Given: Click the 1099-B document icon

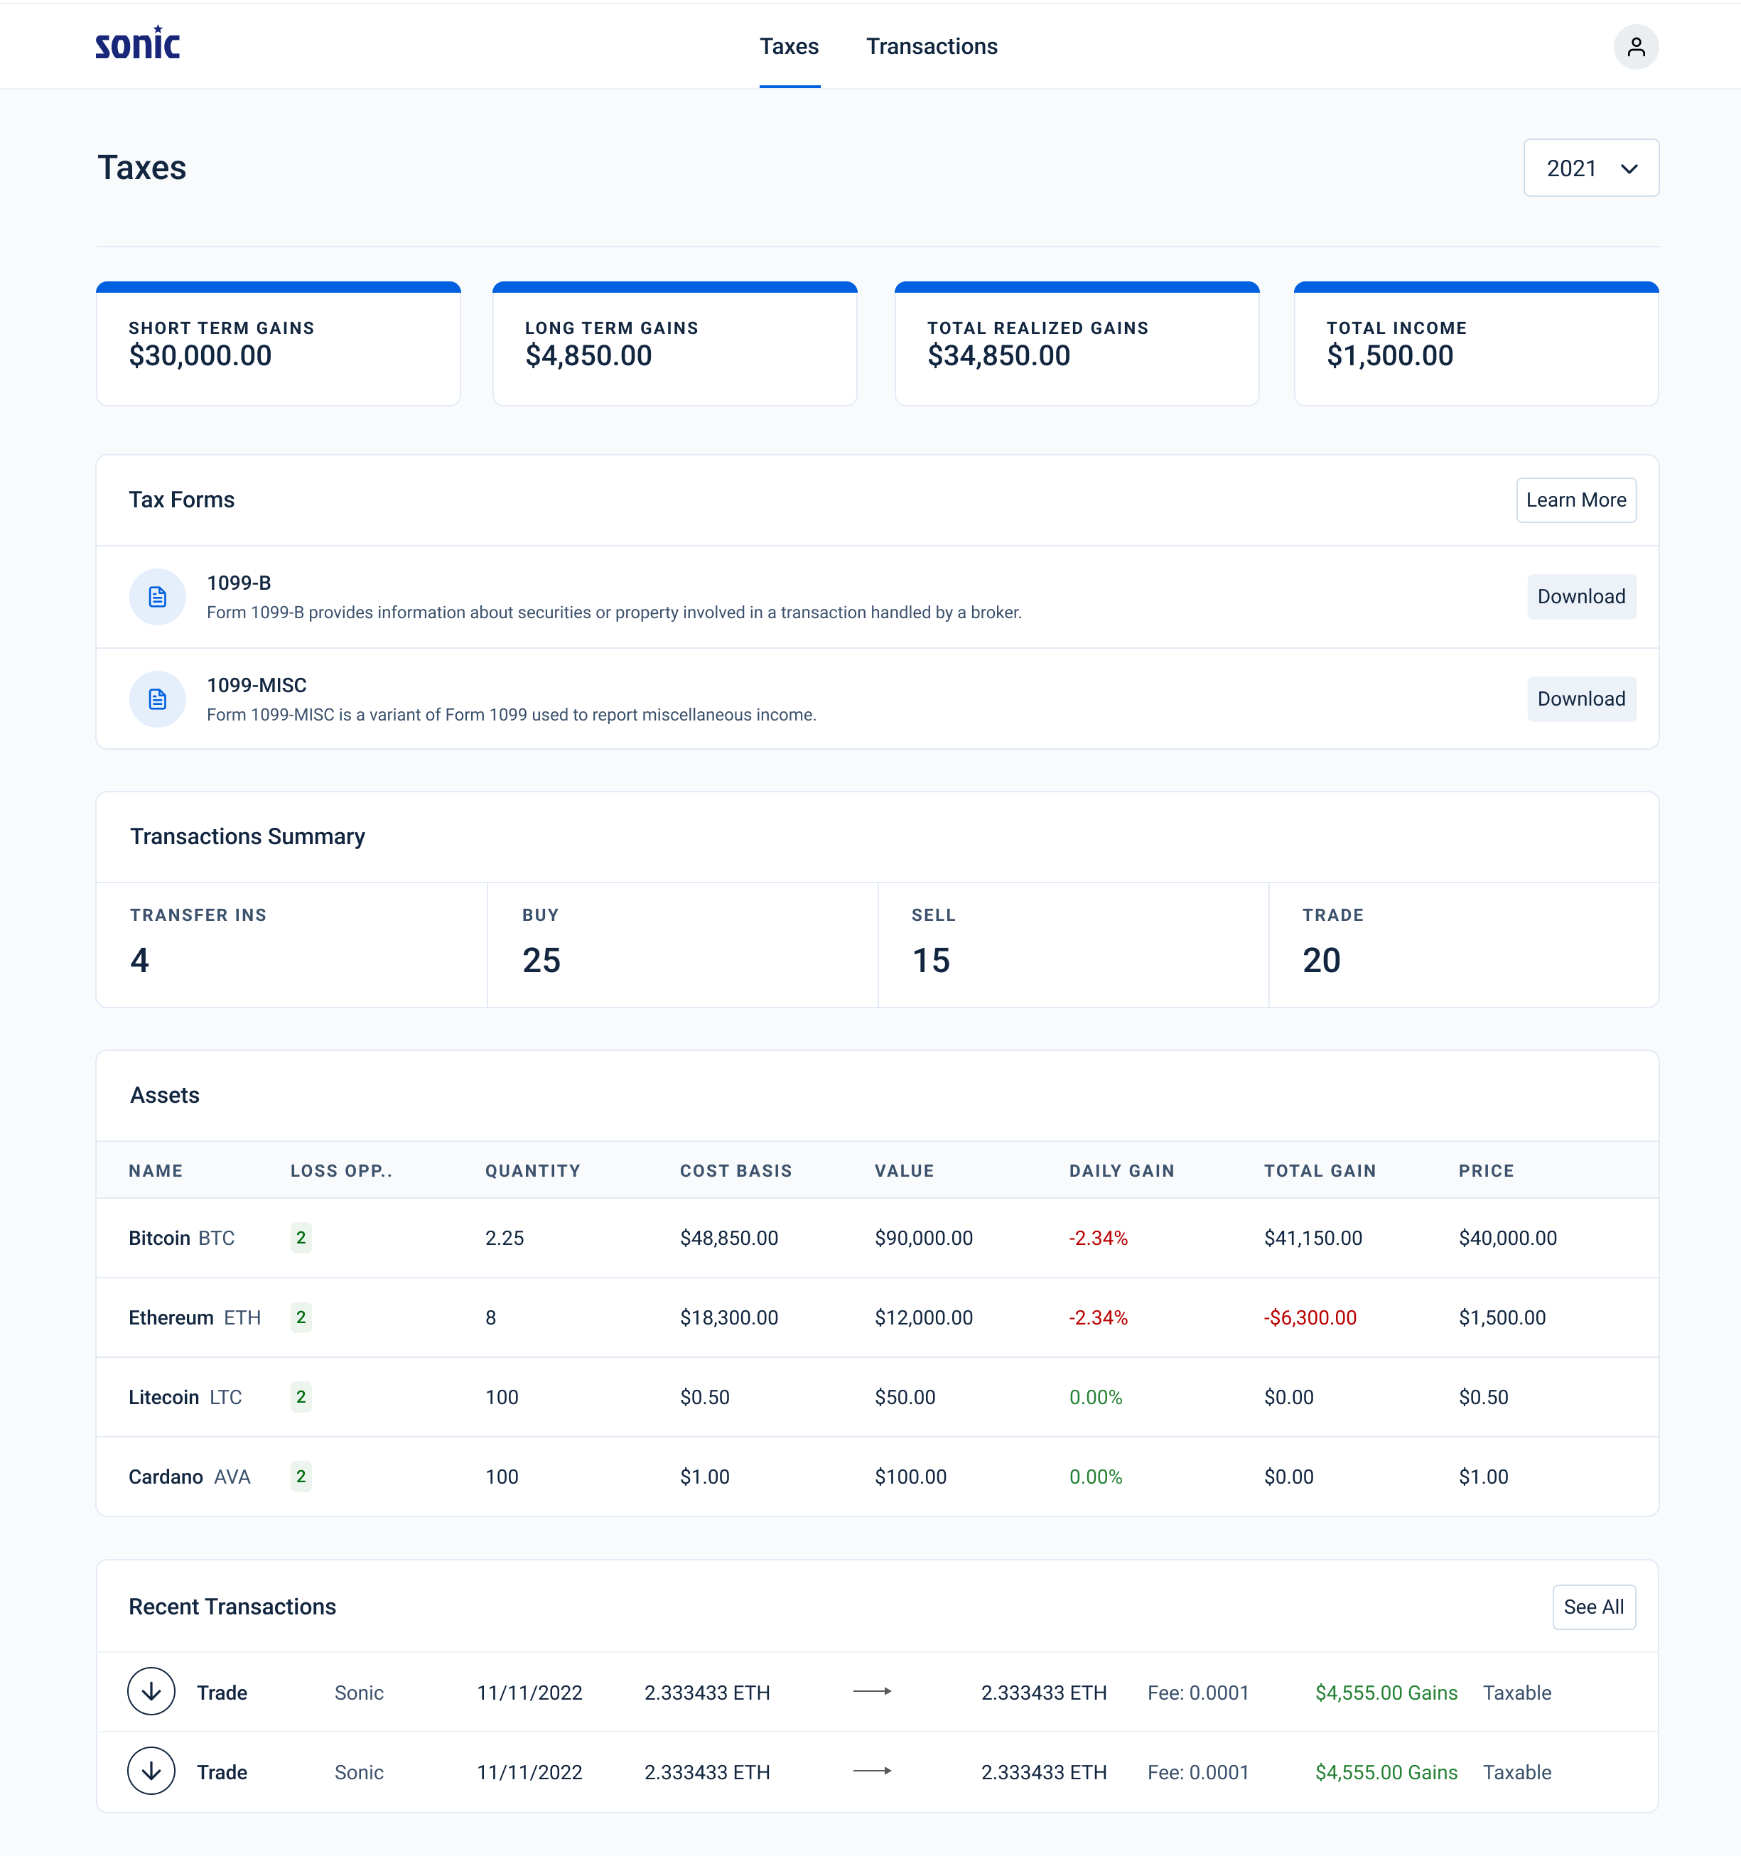Looking at the screenshot, I should click(157, 597).
